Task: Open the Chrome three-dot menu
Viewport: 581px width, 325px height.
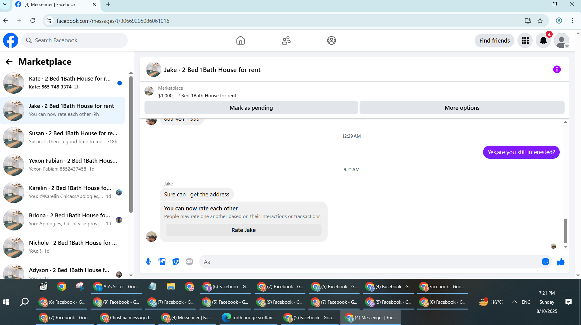Action: coord(572,21)
